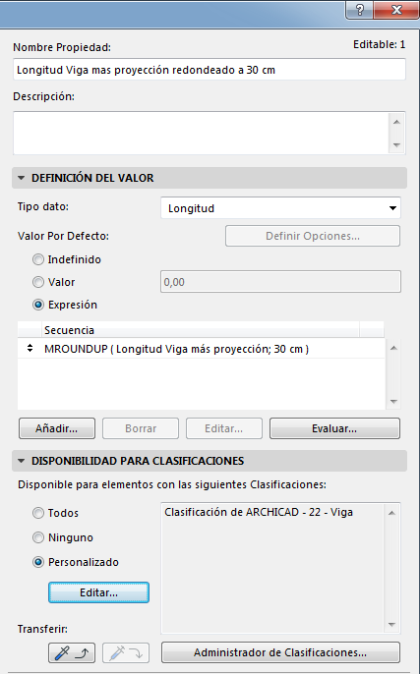Select the Indefinido radio button
Screen dimensions: 420x674
tap(38, 259)
